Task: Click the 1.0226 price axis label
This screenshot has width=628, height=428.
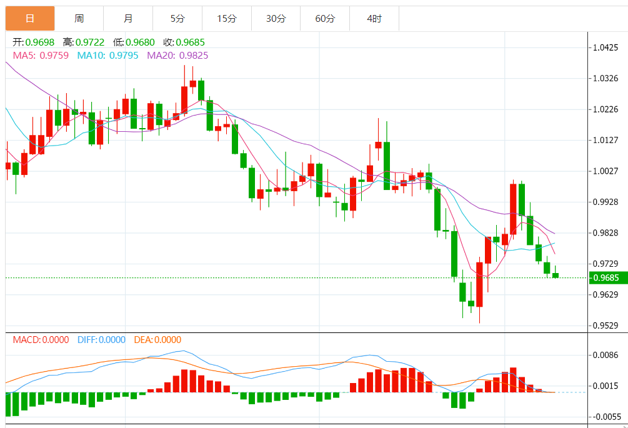Action: (x=605, y=109)
